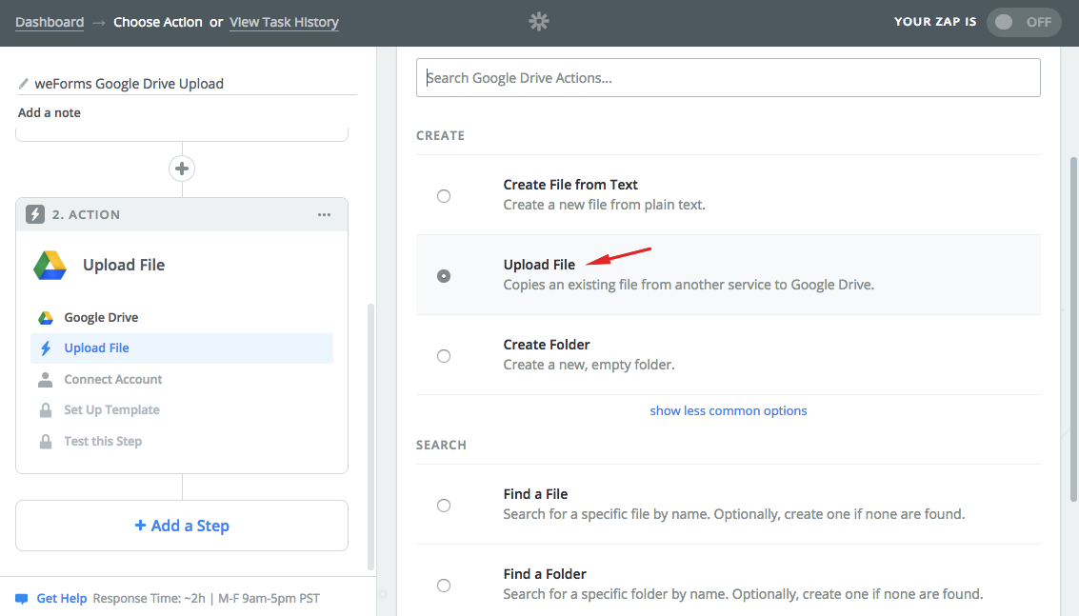1079x616 pixels.
Task: Select the Find a File radio button
Action: 444,506
